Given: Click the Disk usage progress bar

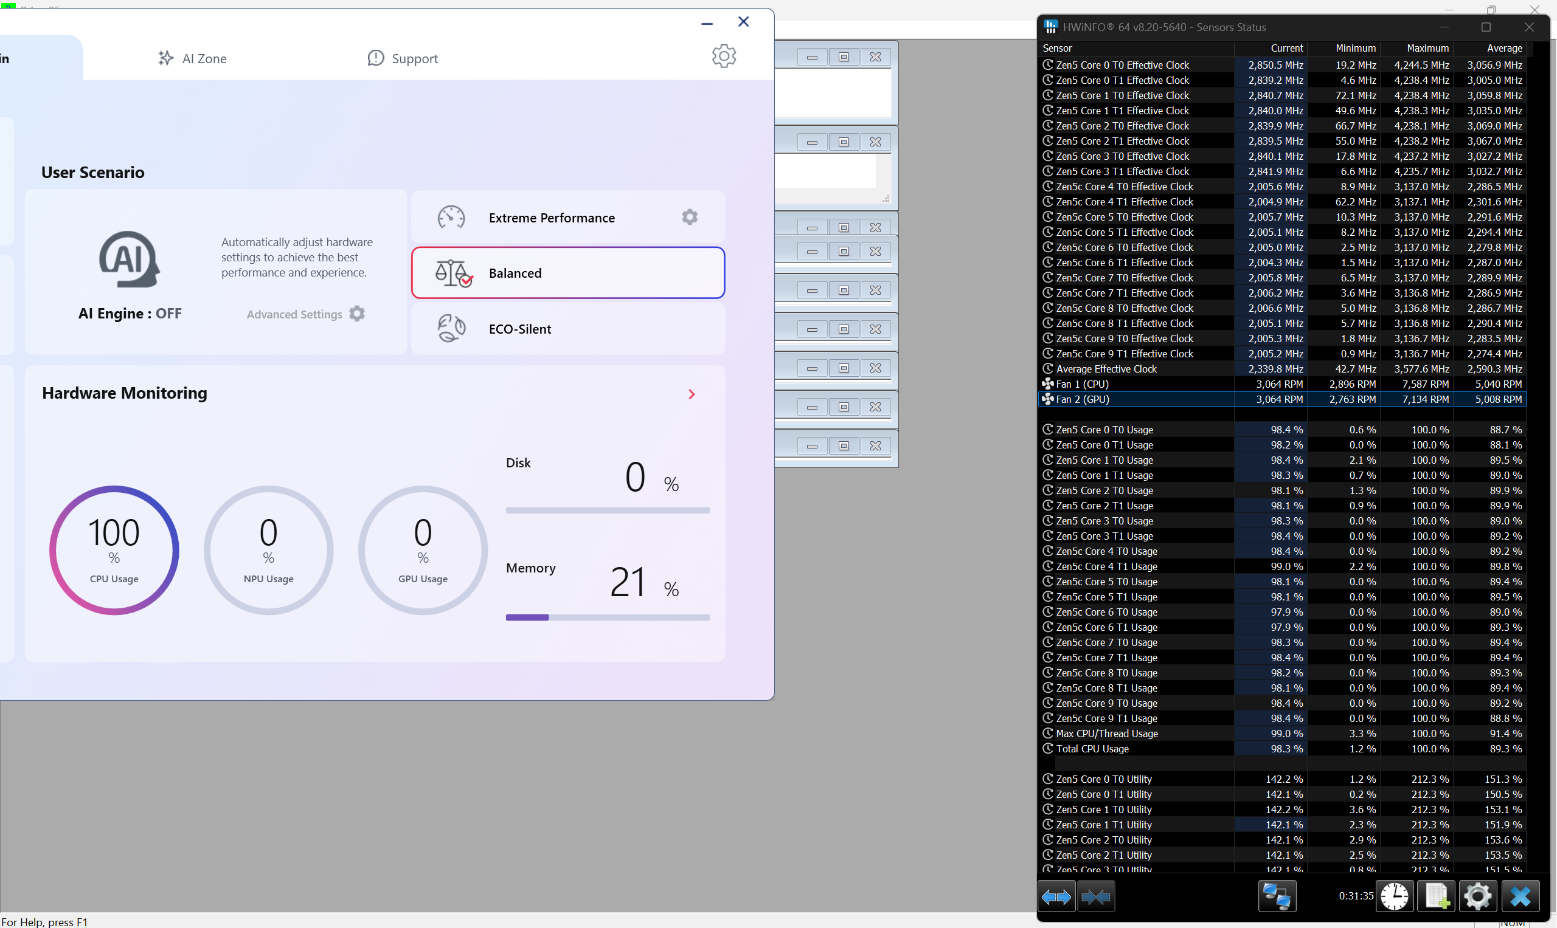Looking at the screenshot, I should pos(608,510).
